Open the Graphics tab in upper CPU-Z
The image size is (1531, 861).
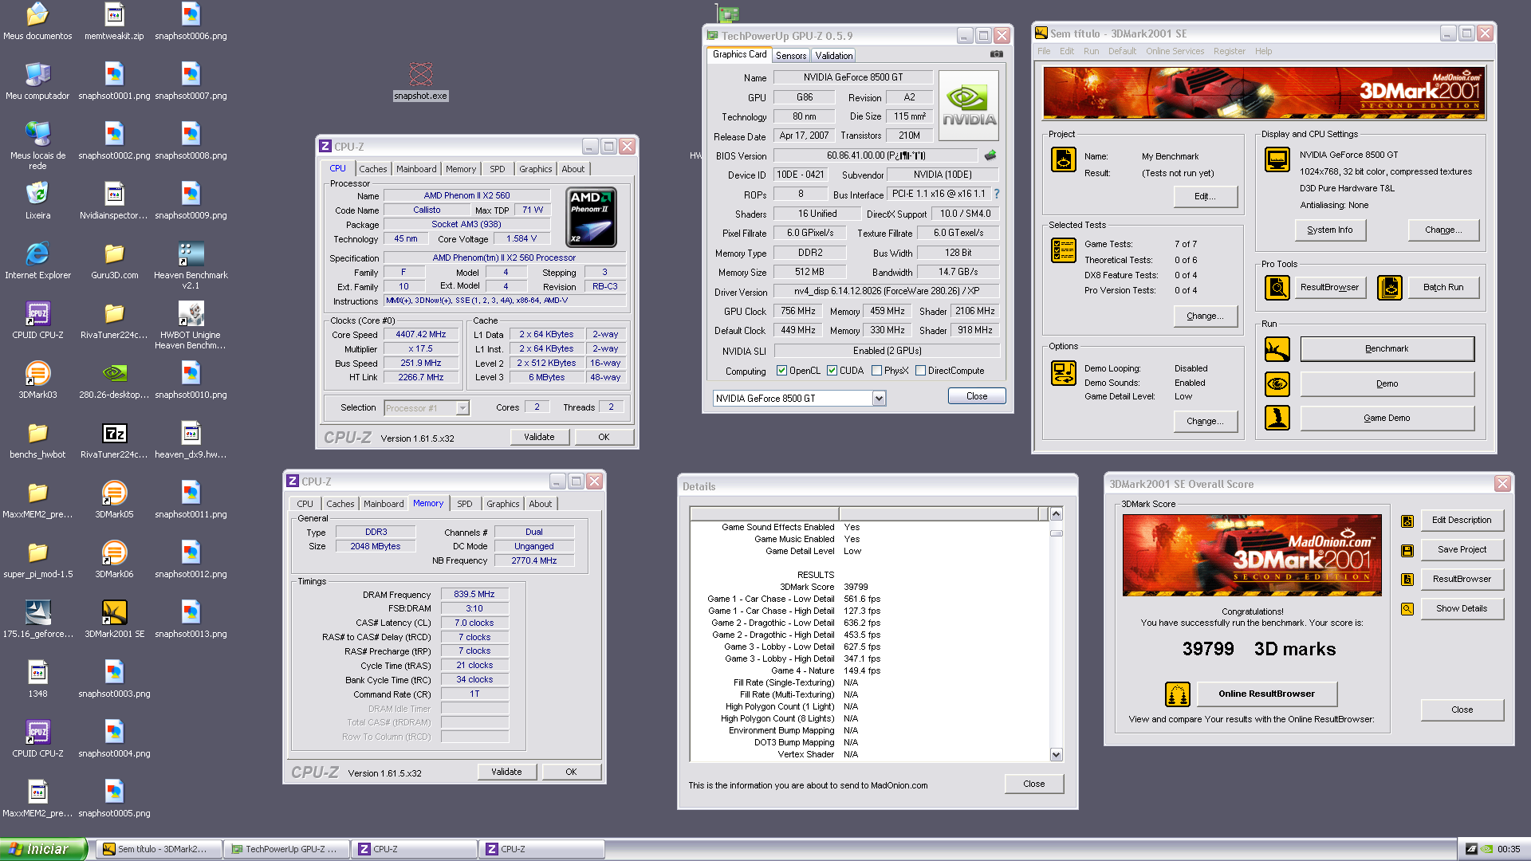[535, 169]
